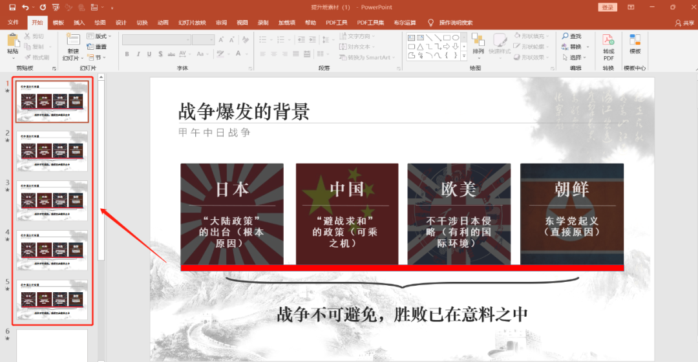Open the font name combo box
Viewport: 698px width, 362px height.
[x=156, y=39]
